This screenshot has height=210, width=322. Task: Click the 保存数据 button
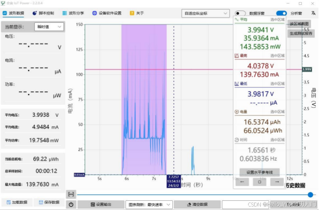coord(49,203)
